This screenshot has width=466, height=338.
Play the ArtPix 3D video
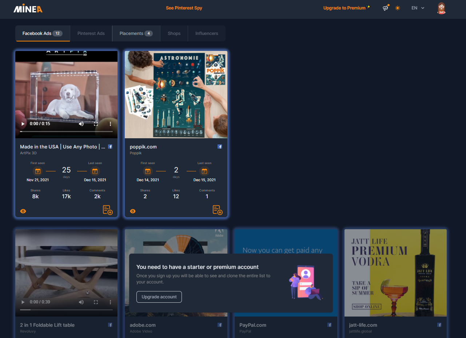[23, 124]
